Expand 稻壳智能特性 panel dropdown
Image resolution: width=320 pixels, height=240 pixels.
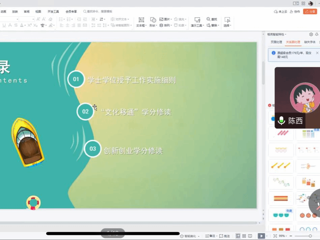(277, 34)
